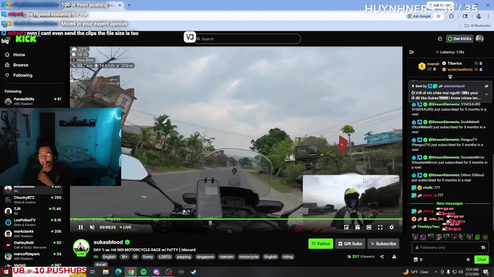Select the motorcycle tag
Screen dimensions: 494x277
pyautogui.click(x=249, y=257)
